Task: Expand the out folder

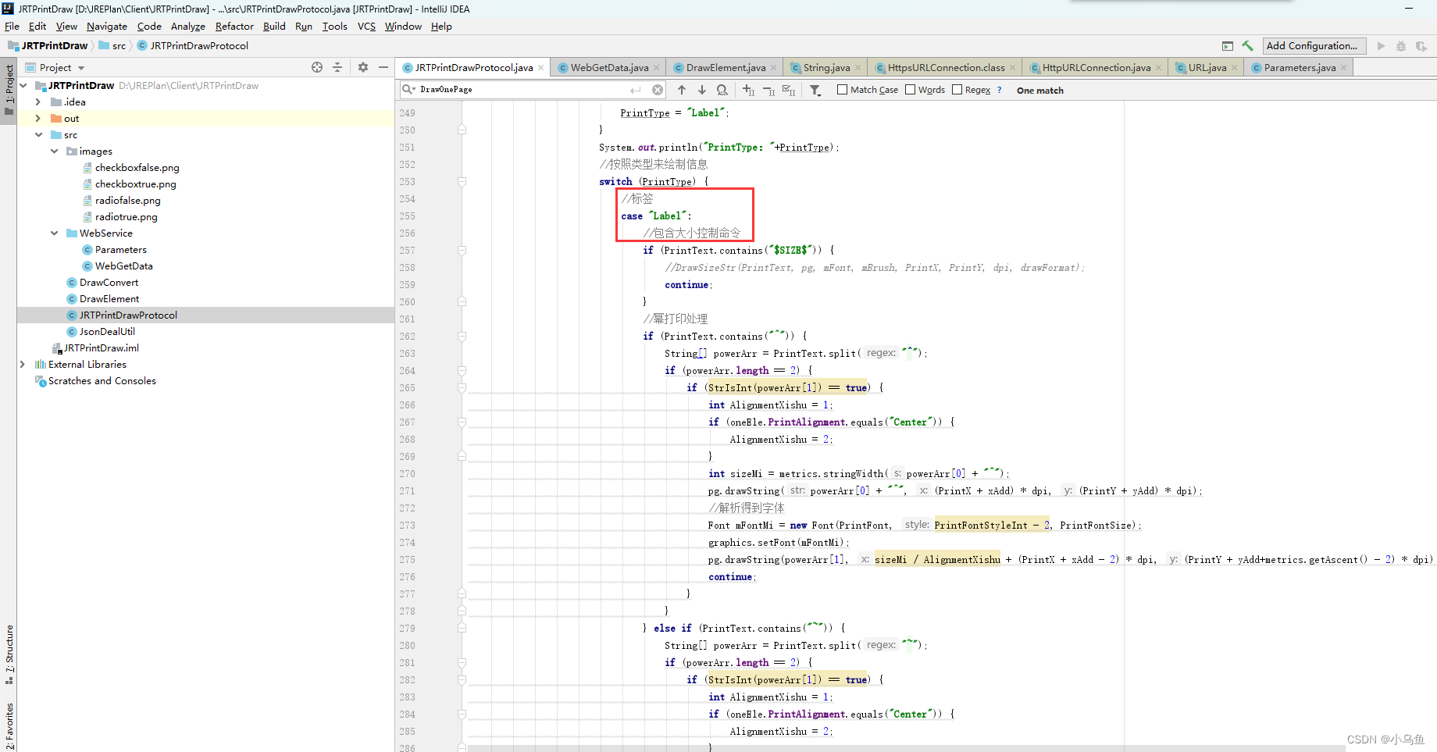Action: [x=37, y=119]
